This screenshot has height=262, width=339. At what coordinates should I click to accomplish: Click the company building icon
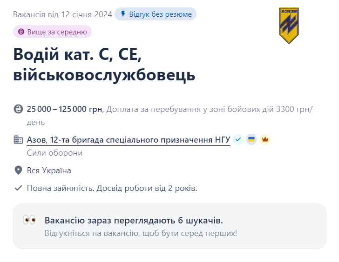point(18,139)
